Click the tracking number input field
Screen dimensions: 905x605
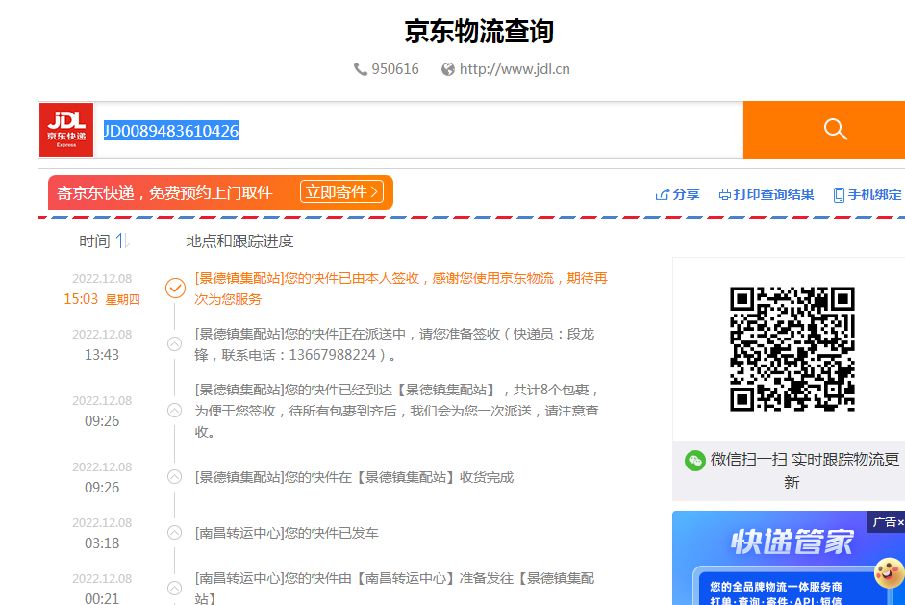pos(418,130)
